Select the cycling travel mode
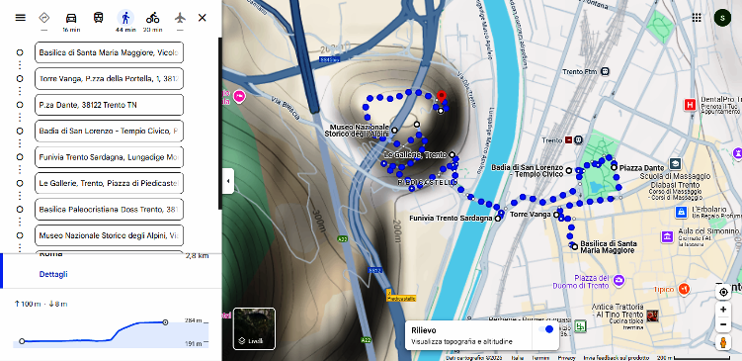Screen dimensions: 742x361 click(152, 18)
